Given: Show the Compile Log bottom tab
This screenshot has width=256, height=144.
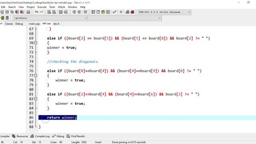Looking at the screenshot, I should (x=40, y=136).
